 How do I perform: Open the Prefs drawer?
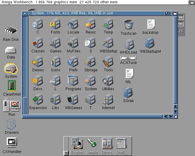click(73, 62)
